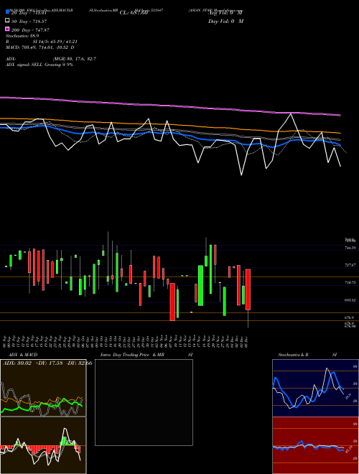Screen dimensions: 359x474
Task: Click the 'Stochastics & R' panel title
Action: pyautogui.click(x=293, y=355)
